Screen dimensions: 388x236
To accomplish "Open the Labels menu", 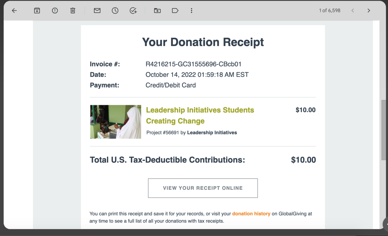I will 175,11.
